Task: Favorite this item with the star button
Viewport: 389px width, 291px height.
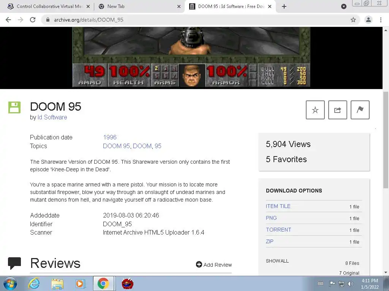Action: [x=315, y=110]
